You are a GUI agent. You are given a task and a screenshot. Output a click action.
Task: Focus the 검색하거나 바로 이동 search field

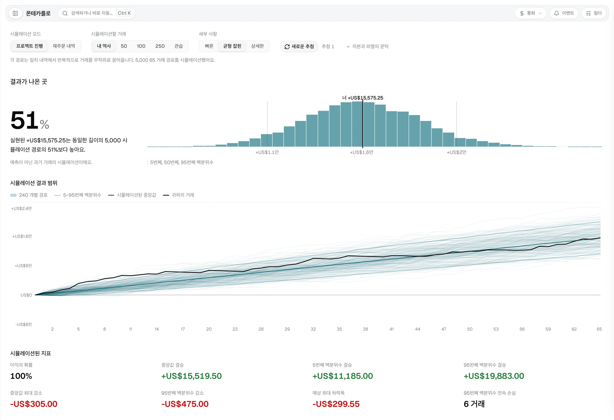[97, 13]
